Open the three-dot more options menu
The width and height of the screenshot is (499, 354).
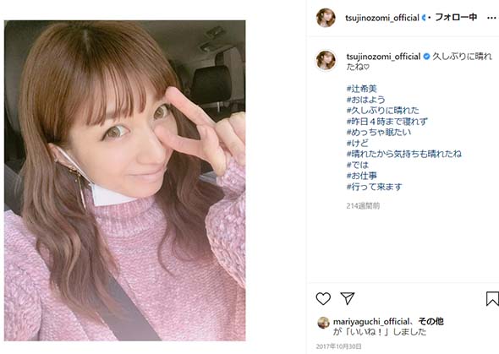tap(491, 18)
